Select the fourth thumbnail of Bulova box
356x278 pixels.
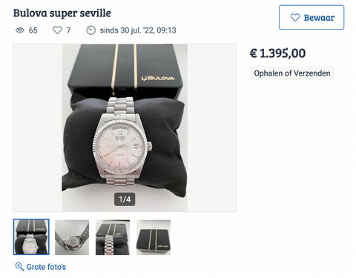pos(154,237)
